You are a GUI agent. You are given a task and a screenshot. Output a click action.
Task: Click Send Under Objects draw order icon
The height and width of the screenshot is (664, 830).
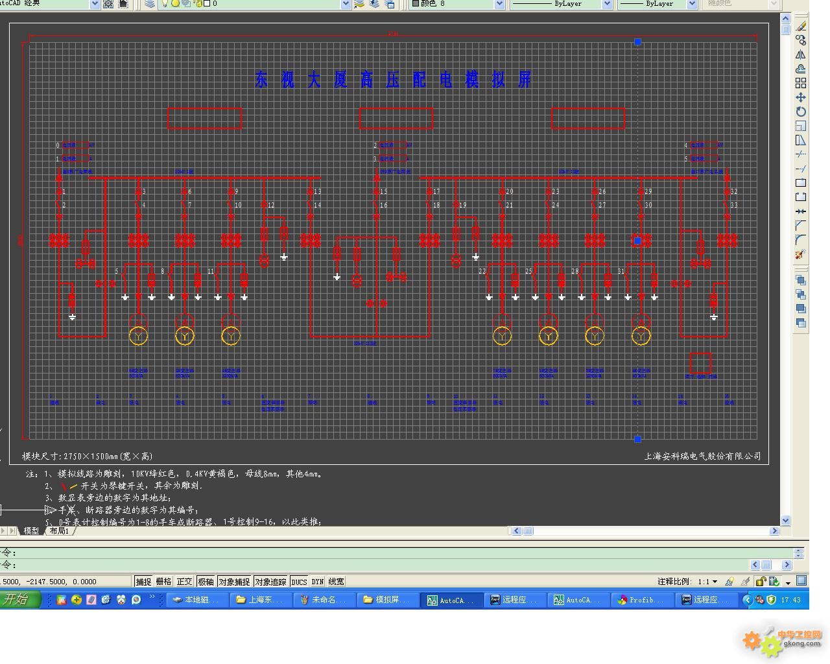801,323
